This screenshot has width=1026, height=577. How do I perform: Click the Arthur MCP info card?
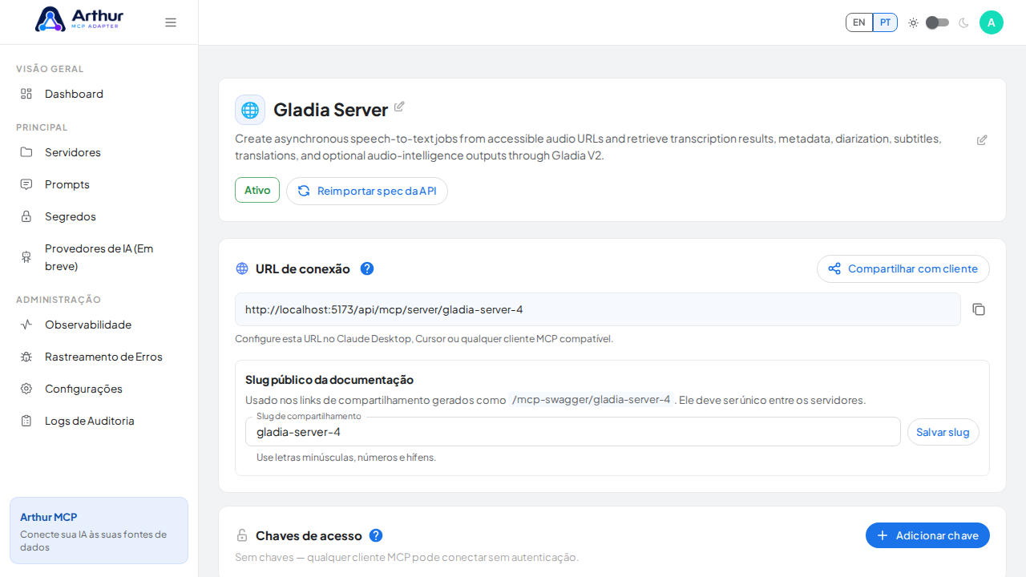(99, 531)
